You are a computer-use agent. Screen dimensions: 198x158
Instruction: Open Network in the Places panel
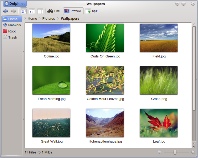click(12, 25)
